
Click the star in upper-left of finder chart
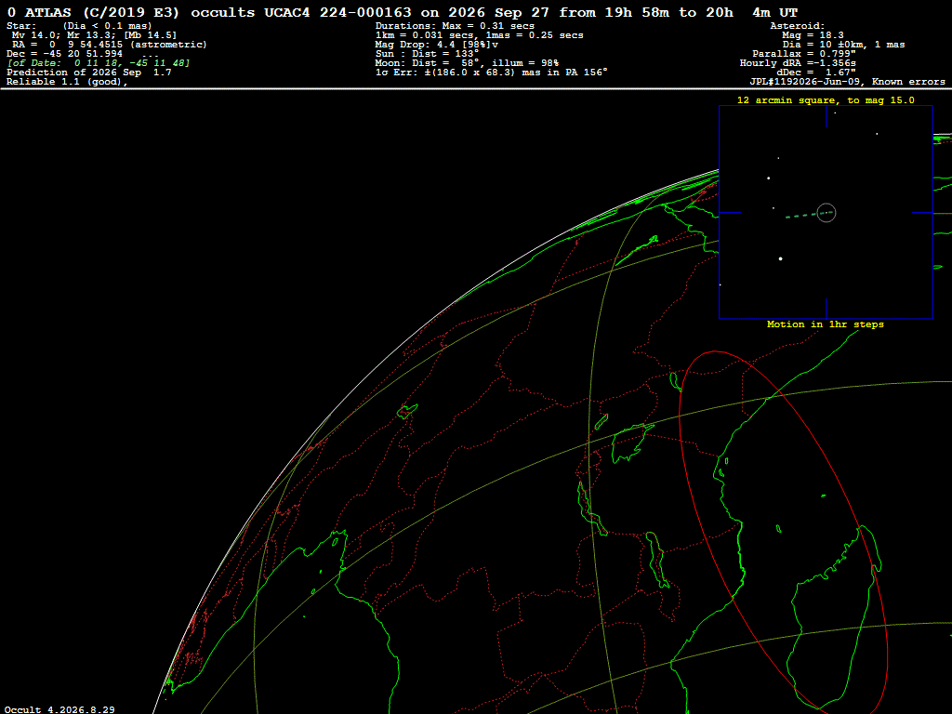(x=769, y=178)
